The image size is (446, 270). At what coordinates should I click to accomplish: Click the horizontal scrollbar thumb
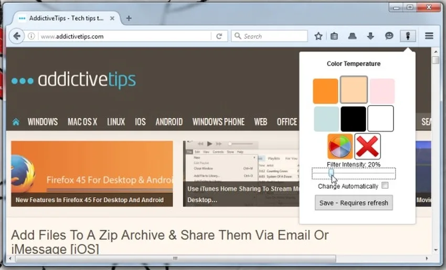coord(175,258)
